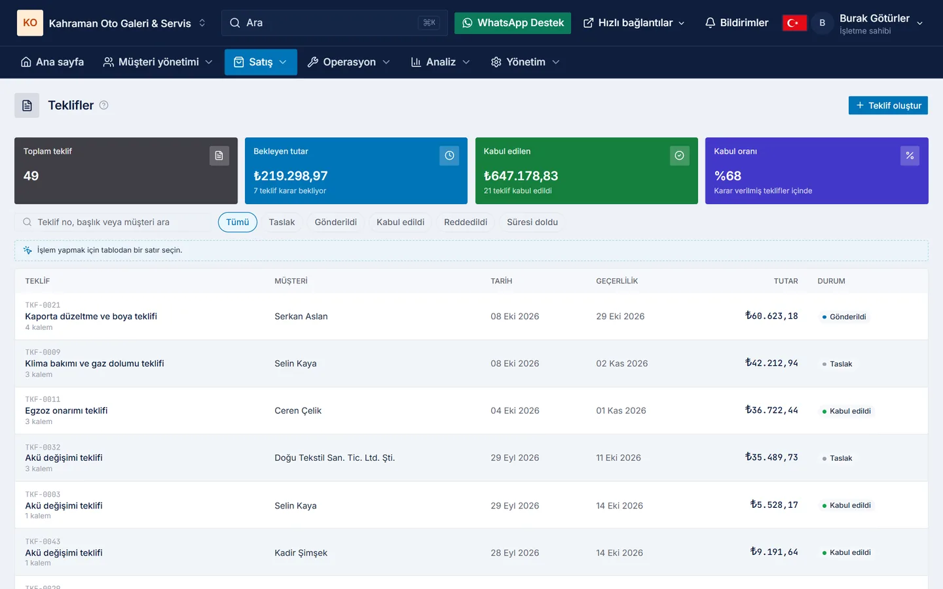Filter offers by Kabul edildi status
This screenshot has height=589, width=943.
coord(401,223)
